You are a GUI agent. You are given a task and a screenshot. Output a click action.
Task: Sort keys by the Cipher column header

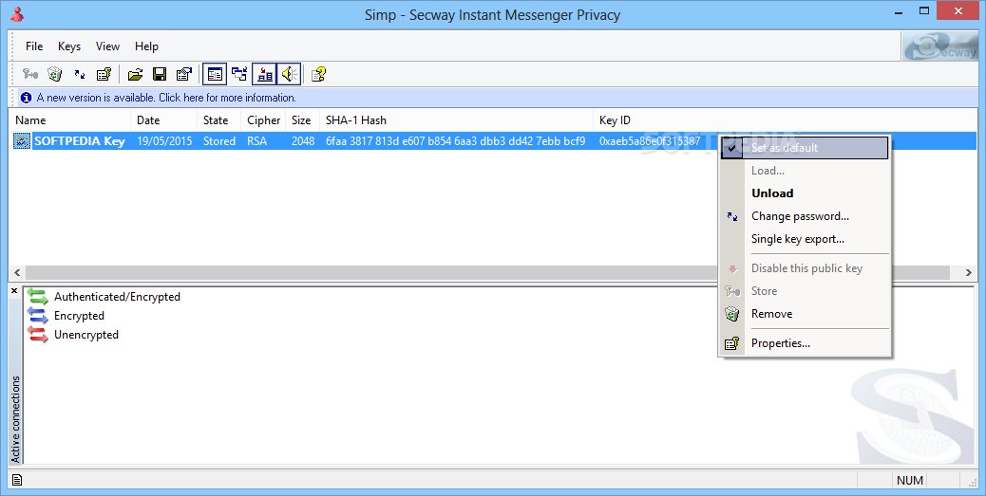[263, 119]
